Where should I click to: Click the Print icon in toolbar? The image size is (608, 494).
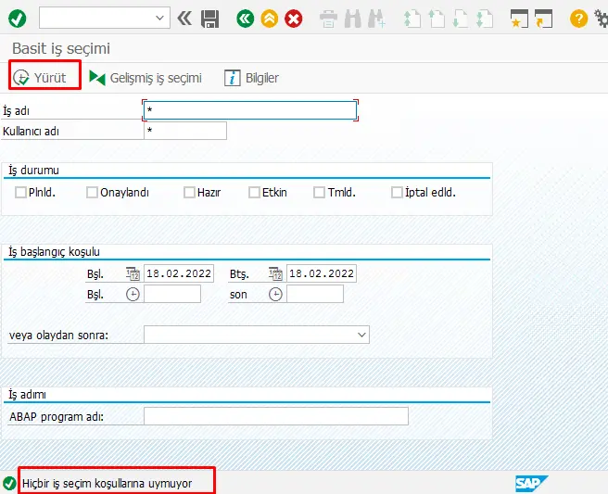coord(328,18)
